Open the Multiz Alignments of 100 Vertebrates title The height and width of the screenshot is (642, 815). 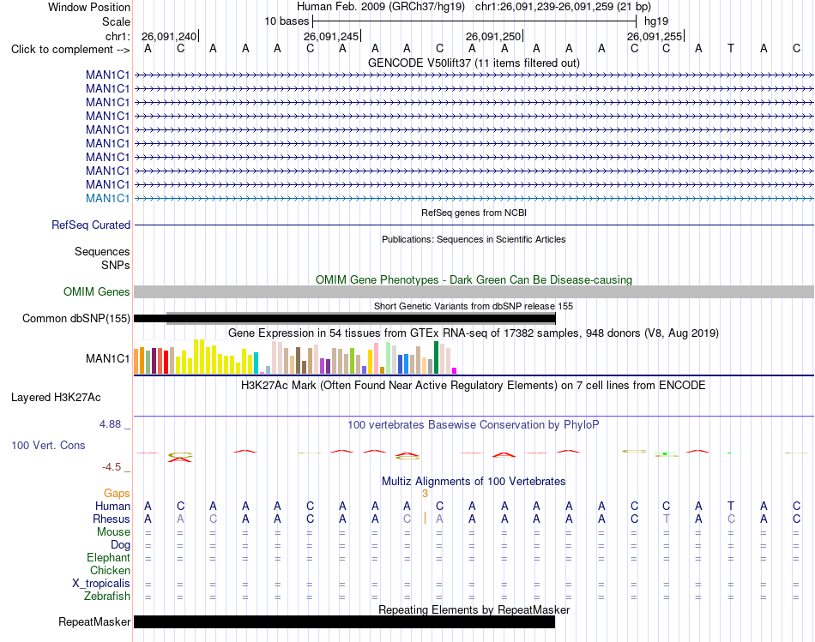pos(474,482)
